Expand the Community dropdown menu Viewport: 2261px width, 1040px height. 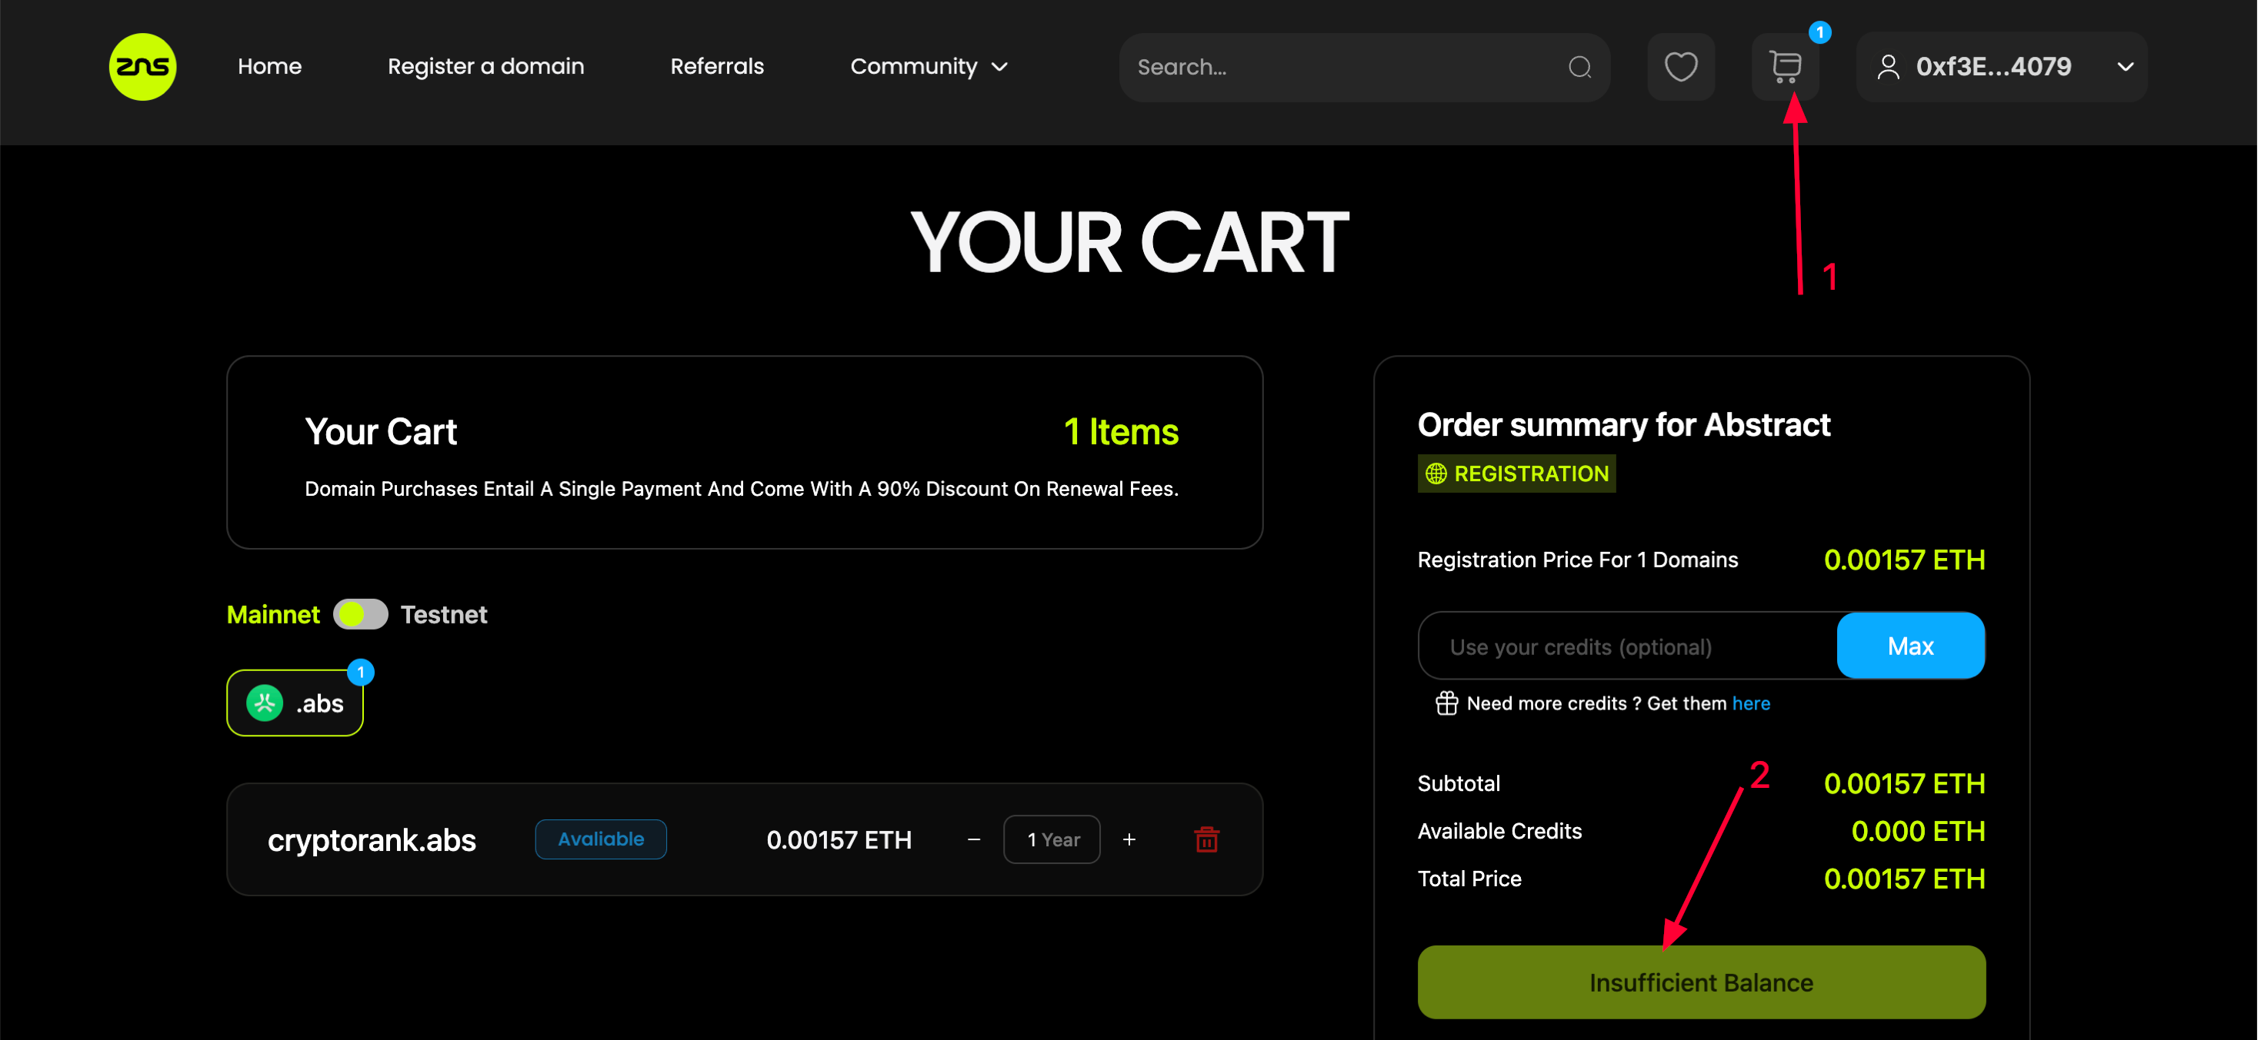(929, 67)
